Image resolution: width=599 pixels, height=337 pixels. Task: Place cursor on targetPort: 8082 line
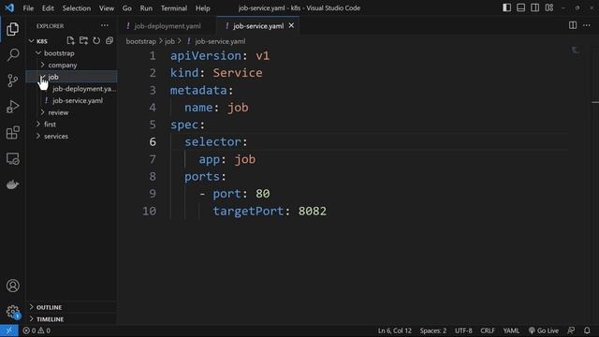270,211
